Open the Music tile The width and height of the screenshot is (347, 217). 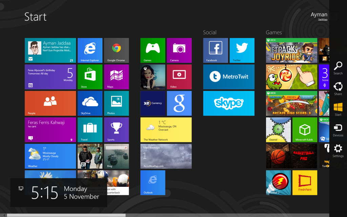(153, 77)
